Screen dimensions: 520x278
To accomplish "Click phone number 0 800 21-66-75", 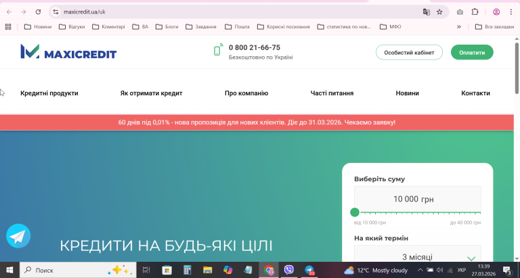I will [x=255, y=47].
